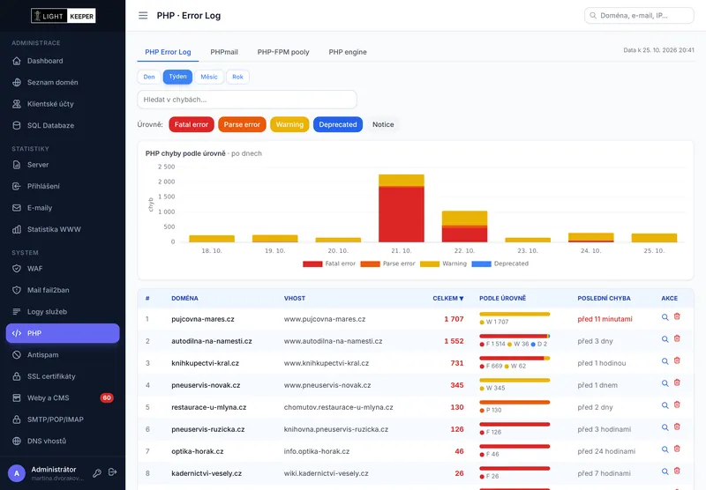Toggle the Fatal error level filter
This screenshot has height=490, width=706.
point(192,124)
